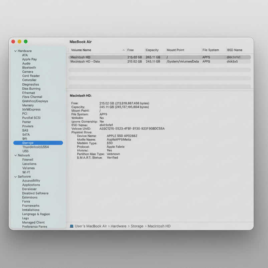
Task: Select the Macintssh HD – Data volume row
Action: tap(160, 61)
